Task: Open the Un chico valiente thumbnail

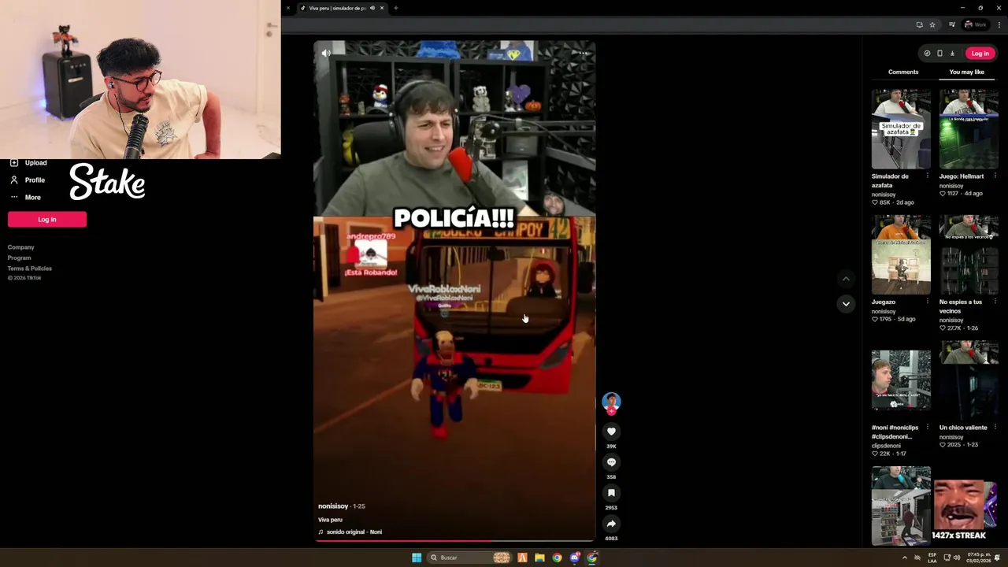Action: (x=969, y=380)
